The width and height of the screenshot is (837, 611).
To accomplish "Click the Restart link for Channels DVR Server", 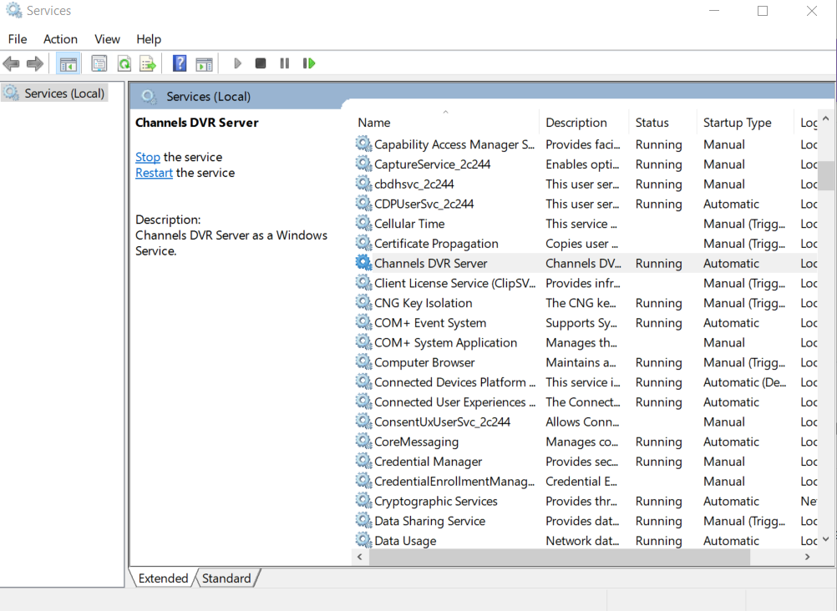I will pos(154,173).
